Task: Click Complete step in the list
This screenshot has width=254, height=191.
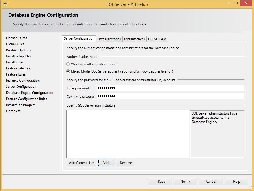Action: click(x=13, y=111)
